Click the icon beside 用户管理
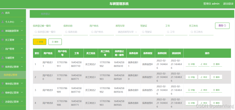The height and width of the screenshot is (110, 235). tap(2, 49)
